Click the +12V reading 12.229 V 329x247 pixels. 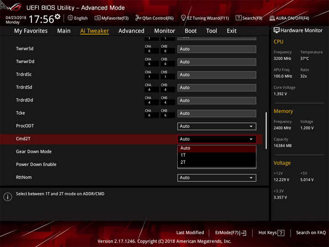tap(281, 180)
